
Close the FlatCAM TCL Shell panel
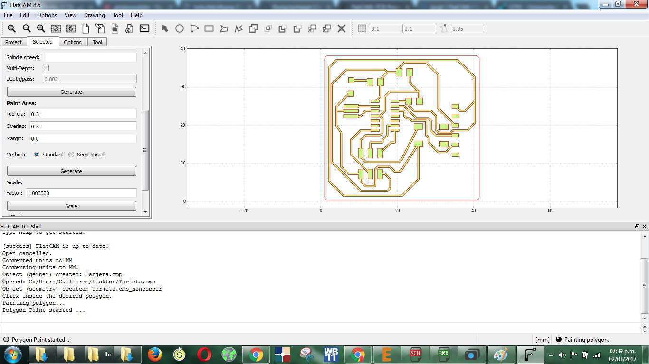point(645,227)
